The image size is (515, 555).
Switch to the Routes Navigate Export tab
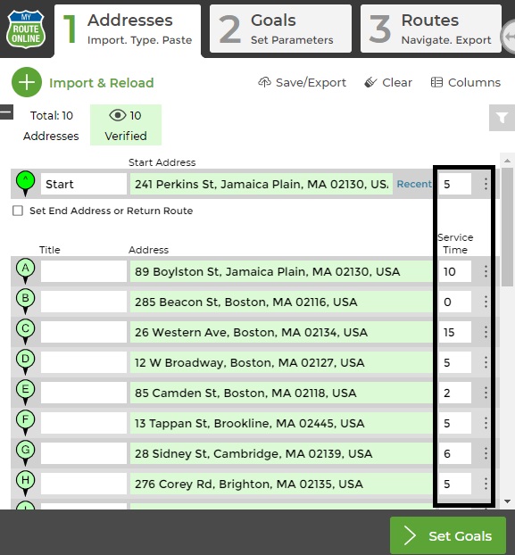(431, 29)
